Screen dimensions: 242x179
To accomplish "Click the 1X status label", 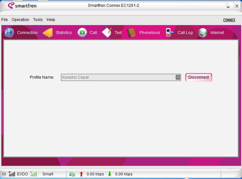I will (x=4, y=174).
